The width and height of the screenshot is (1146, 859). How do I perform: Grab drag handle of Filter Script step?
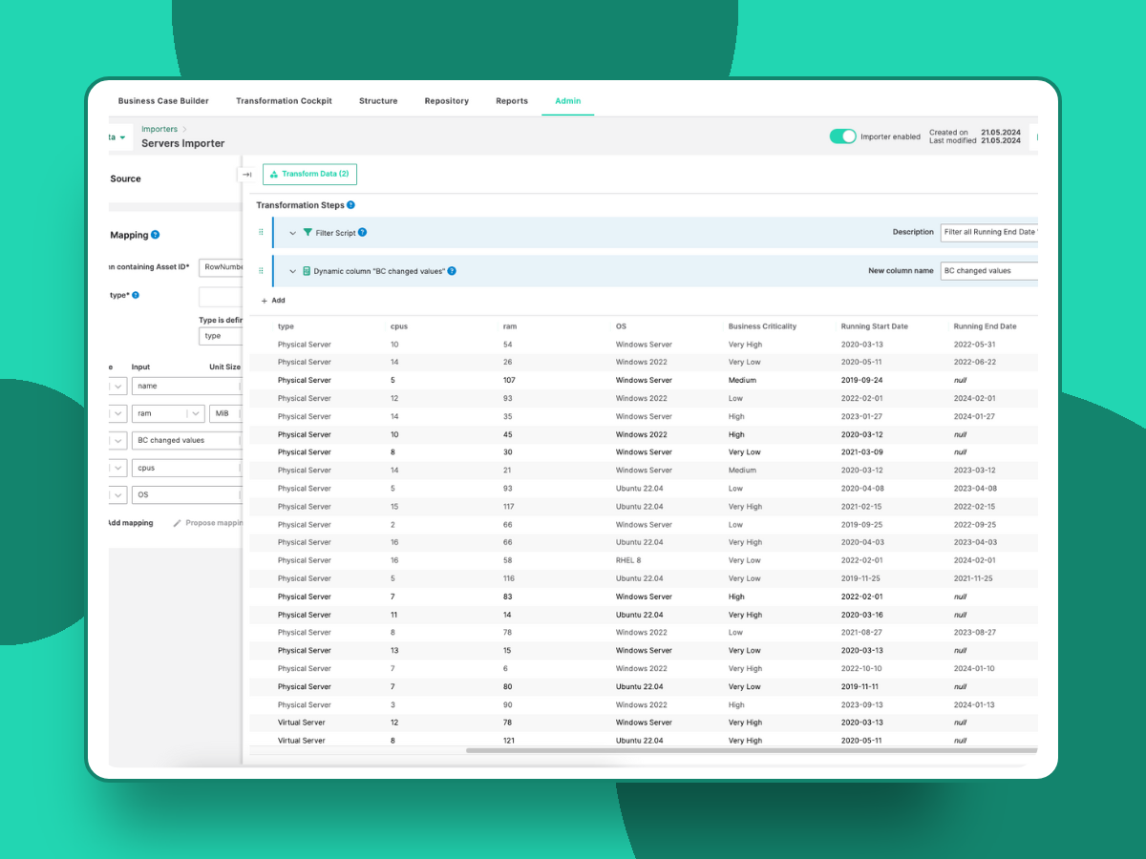261,232
